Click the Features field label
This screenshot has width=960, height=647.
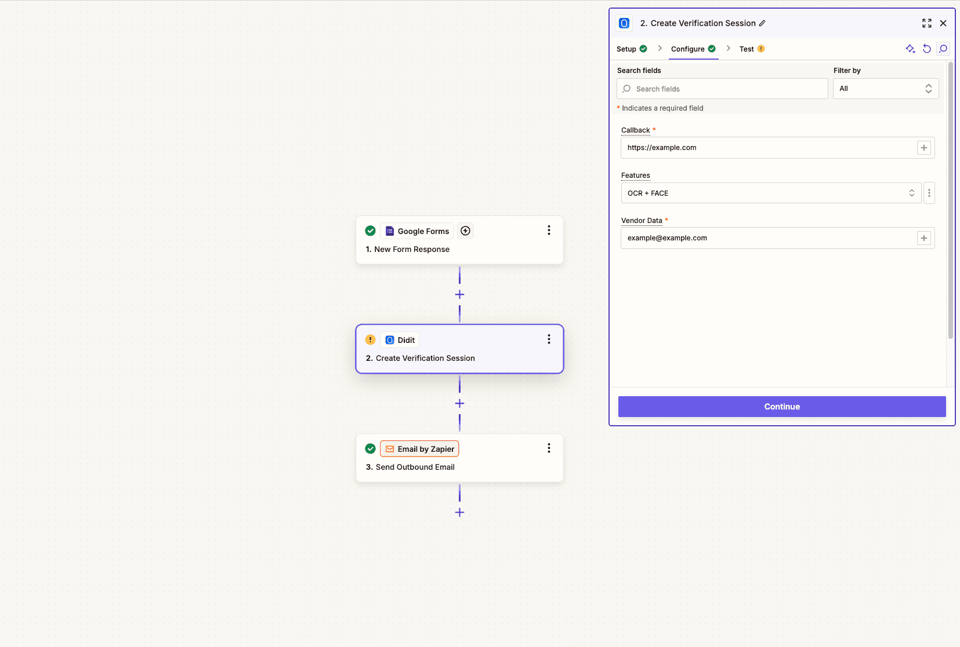click(635, 176)
